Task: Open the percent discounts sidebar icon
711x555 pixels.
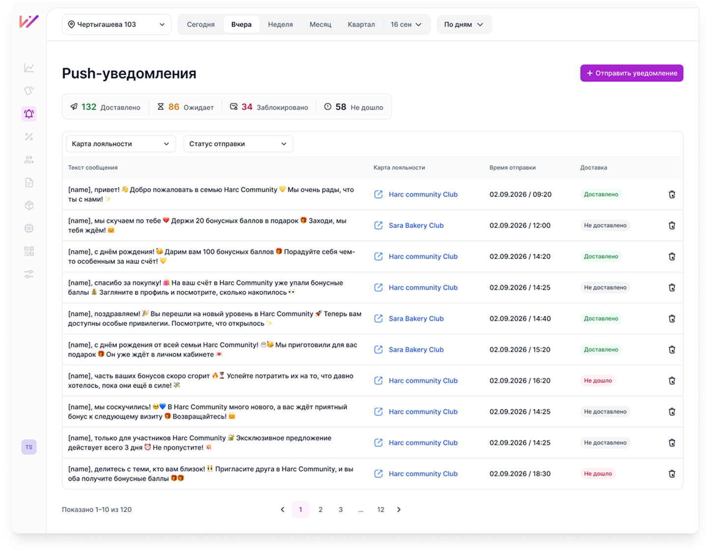Action: point(29,137)
